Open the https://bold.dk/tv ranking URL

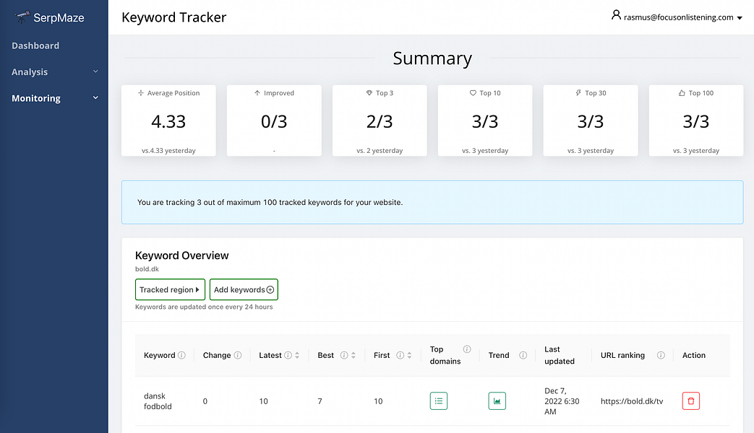pyautogui.click(x=632, y=401)
